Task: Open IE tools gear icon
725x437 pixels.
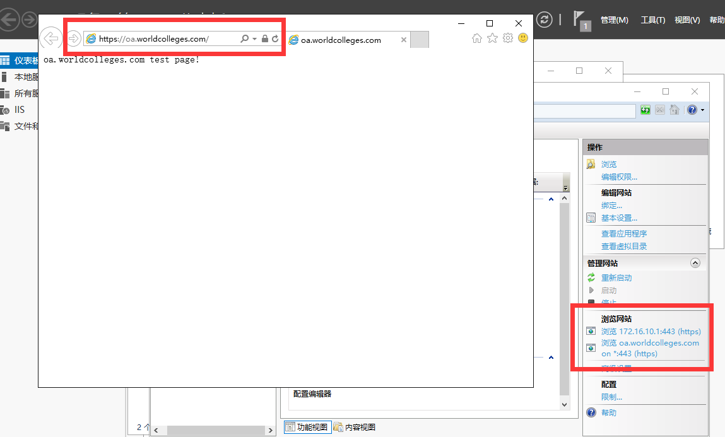Action: tap(508, 38)
